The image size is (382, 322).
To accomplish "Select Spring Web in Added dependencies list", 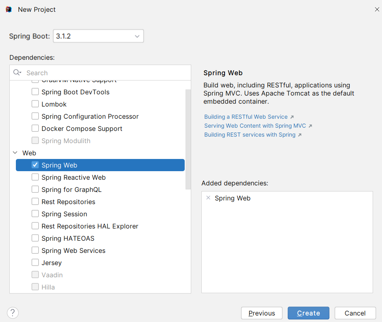I will (x=233, y=198).
